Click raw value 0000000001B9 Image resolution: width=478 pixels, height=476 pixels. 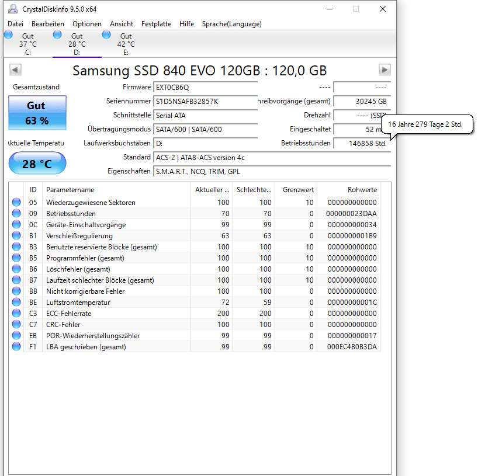352,236
